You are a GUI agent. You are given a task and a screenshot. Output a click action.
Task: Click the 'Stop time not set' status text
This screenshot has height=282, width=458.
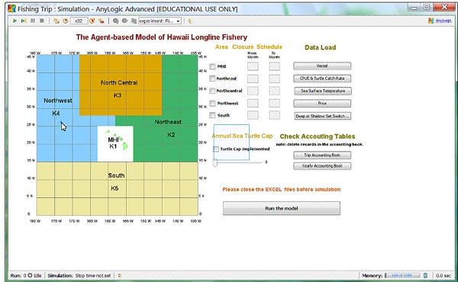[x=93, y=276]
